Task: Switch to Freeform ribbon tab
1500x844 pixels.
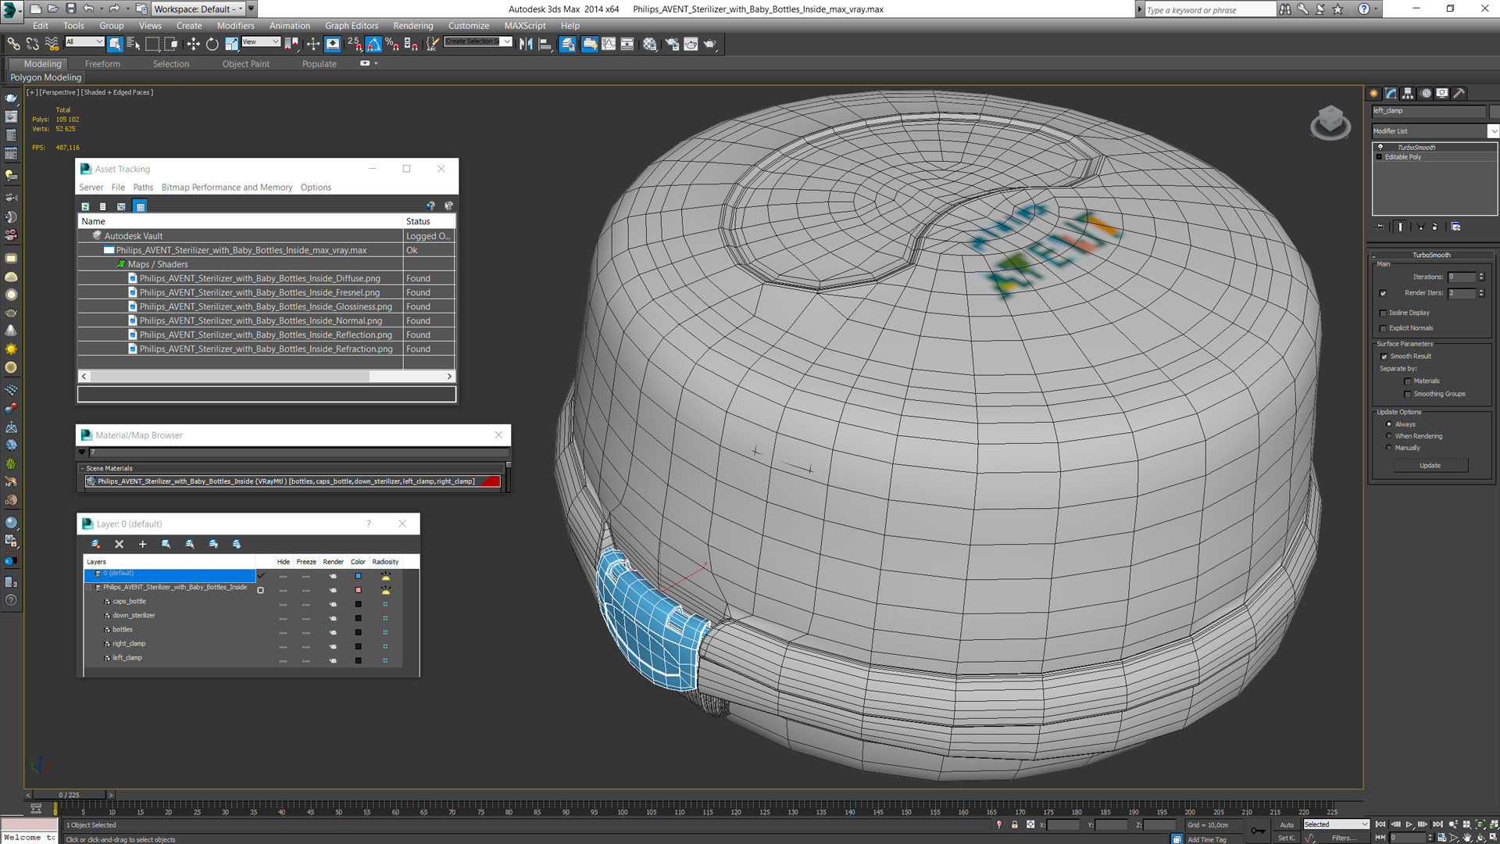Action: pos(102,64)
